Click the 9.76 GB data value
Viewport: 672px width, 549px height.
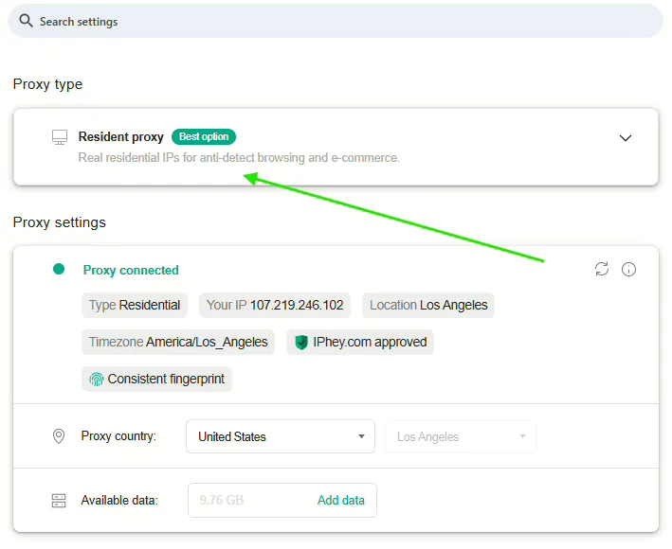[x=222, y=500]
